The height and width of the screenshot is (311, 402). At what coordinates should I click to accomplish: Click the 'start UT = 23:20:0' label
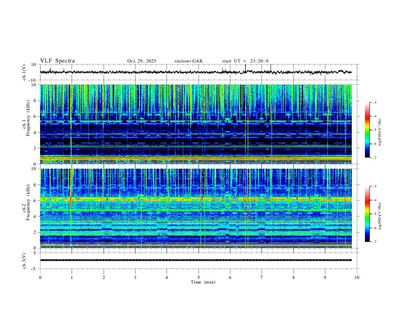[x=245, y=61]
